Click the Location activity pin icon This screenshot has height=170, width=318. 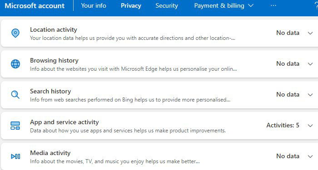(x=15, y=33)
